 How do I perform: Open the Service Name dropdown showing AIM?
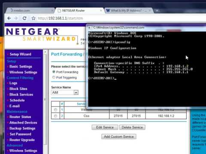coord(65,92)
